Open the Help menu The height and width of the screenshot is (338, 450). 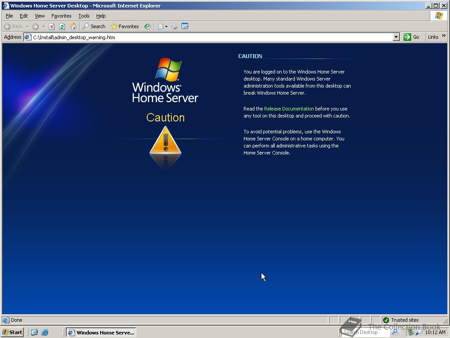101,16
